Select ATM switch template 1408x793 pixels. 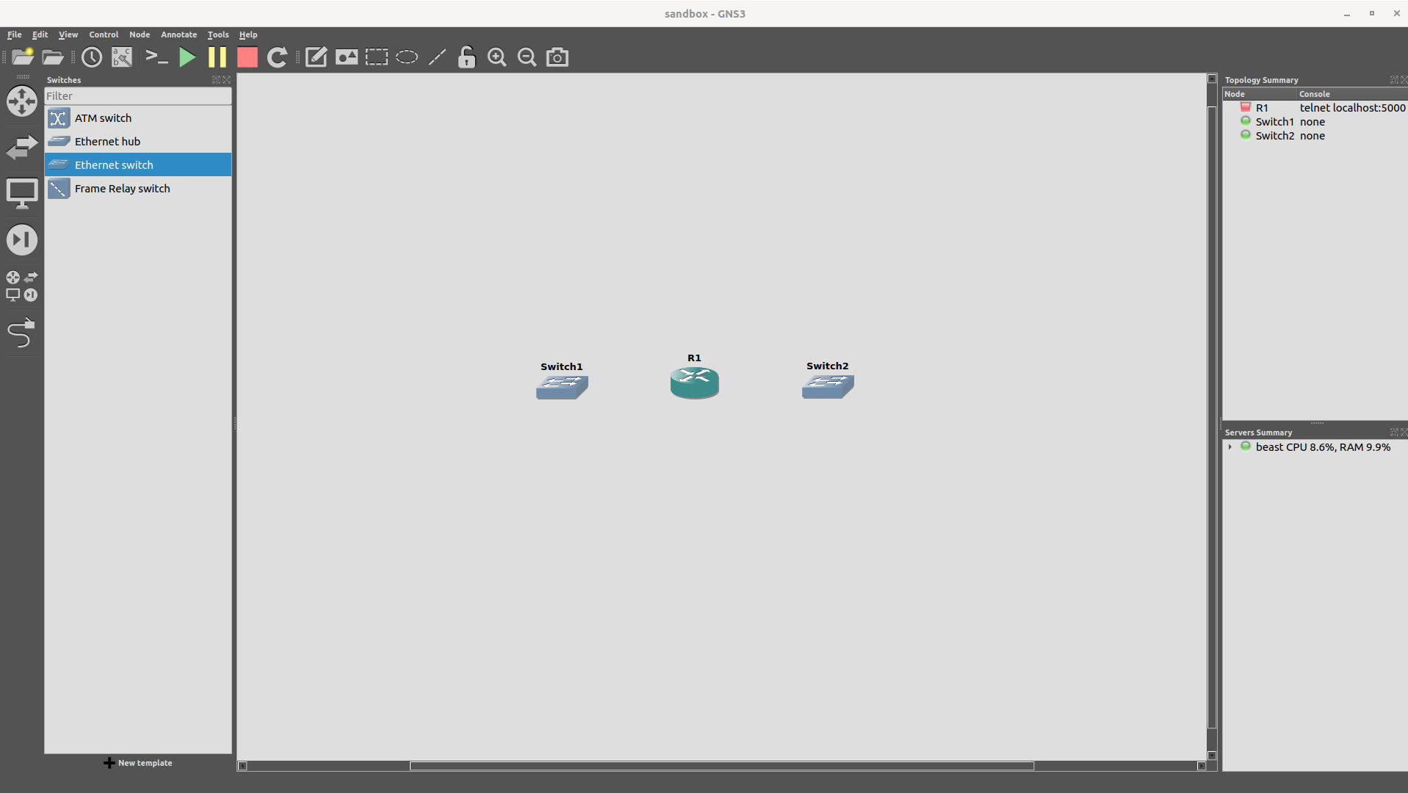138,118
